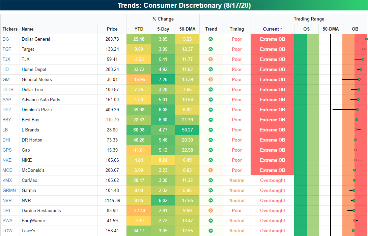Click the orange sideways trend icon for TJX
368x236 pixels.
point(211,59)
